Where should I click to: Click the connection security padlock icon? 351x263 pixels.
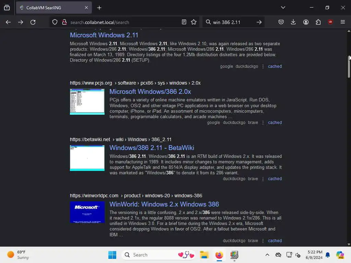coord(64,22)
